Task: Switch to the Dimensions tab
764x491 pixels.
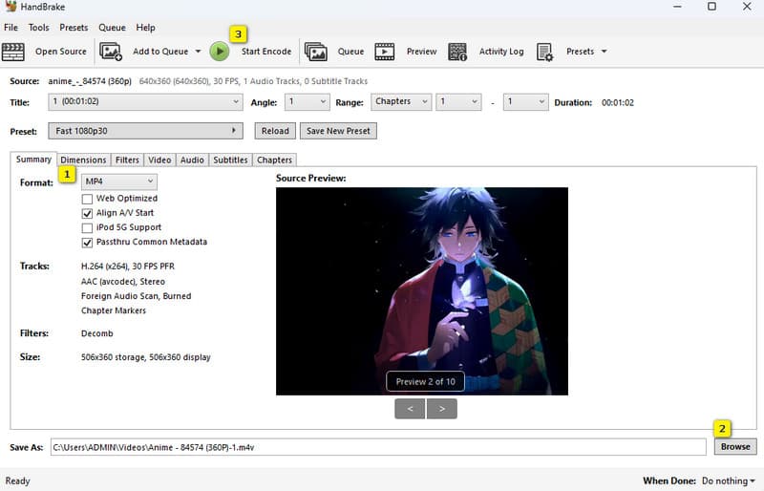Action: 83,160
